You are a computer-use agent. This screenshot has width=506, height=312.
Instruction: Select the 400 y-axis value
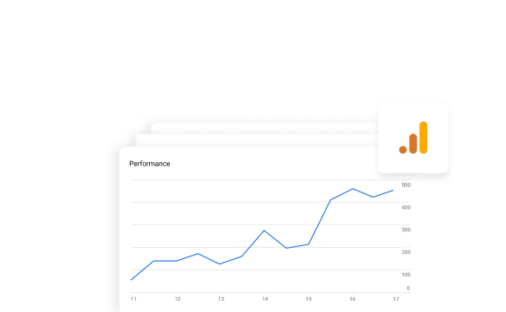[x=406, y=207]
